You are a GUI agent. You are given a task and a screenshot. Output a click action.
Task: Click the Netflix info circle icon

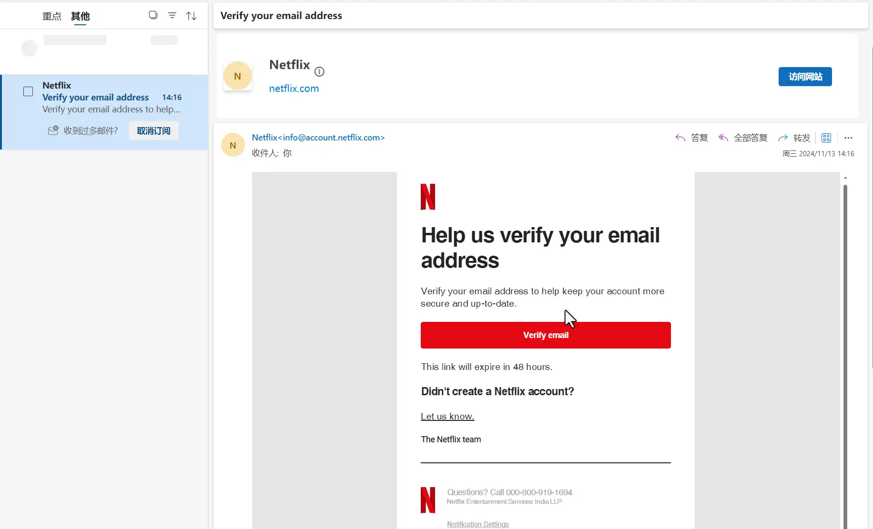(319, 71)
